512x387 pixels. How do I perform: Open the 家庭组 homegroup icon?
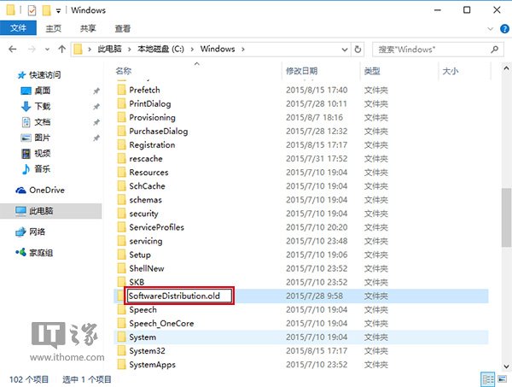click(x=21, y=253)
